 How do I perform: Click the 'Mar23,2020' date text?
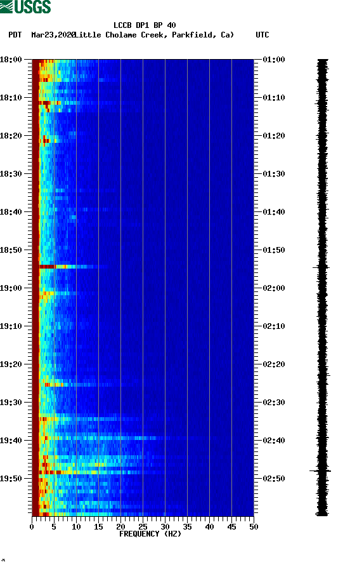tap(53, 35)
